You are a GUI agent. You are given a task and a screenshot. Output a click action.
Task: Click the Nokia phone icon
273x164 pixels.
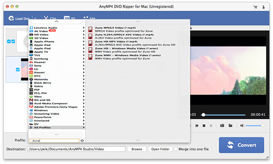[31, 86]
